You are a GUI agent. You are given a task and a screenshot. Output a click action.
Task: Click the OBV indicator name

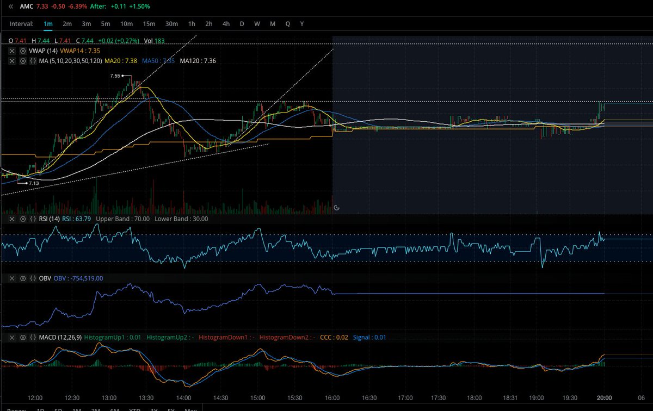(45, 278)
